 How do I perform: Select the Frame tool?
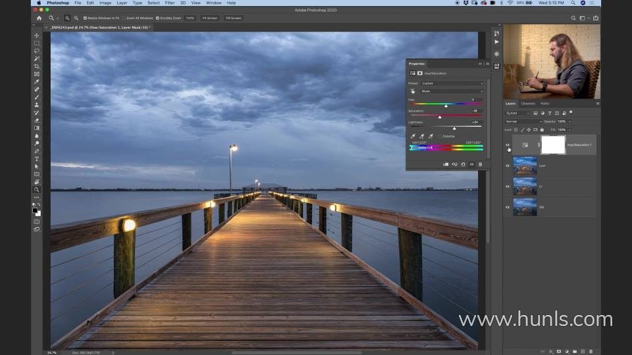[37, 74]
